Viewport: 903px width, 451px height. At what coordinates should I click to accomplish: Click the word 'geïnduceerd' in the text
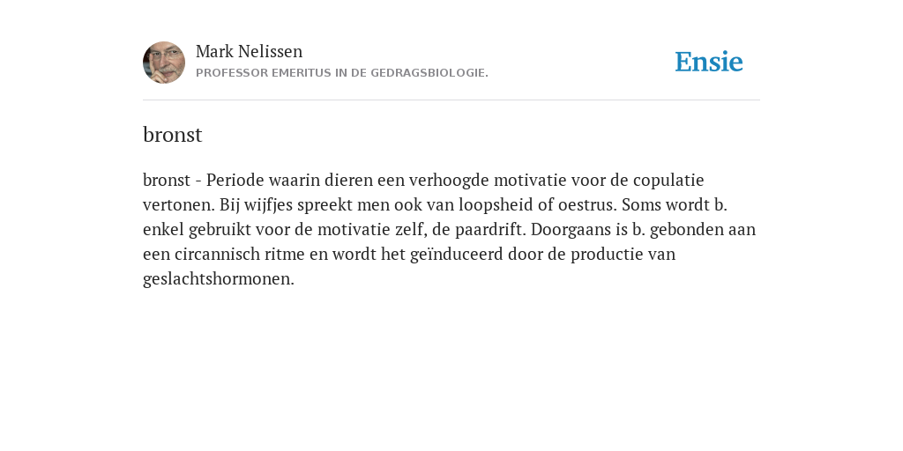456,255
